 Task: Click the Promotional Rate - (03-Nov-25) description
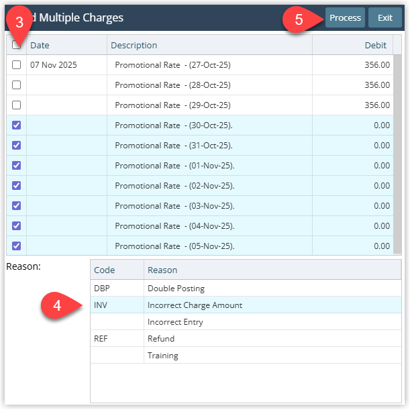pos(174,205)
